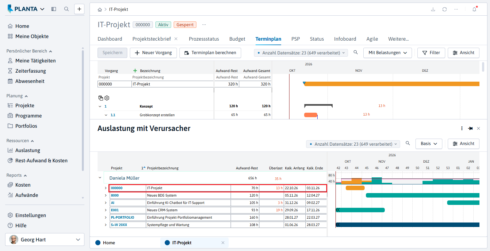Image resolution: width=490 pixels, height=251 pixels.
Task: Click the orange IT-Projekt Gantt bar at top
Action: point(392,84)
